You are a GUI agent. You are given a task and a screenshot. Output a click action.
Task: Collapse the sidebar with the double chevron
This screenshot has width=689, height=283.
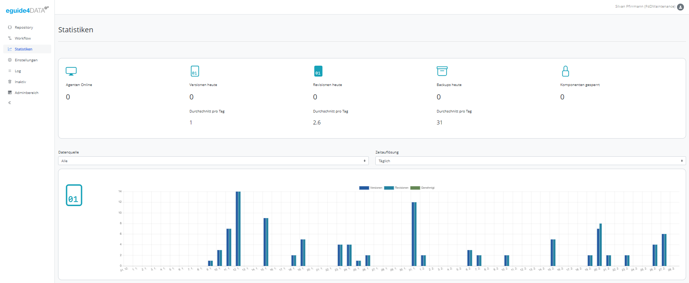(10, 103)
